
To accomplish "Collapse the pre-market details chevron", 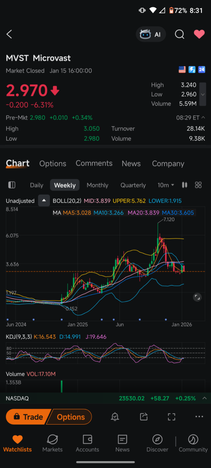I will click(x=203, y=117).
